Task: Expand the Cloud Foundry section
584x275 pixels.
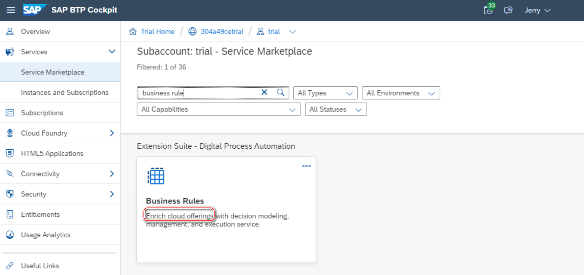Action: click(x=112, y=133)
